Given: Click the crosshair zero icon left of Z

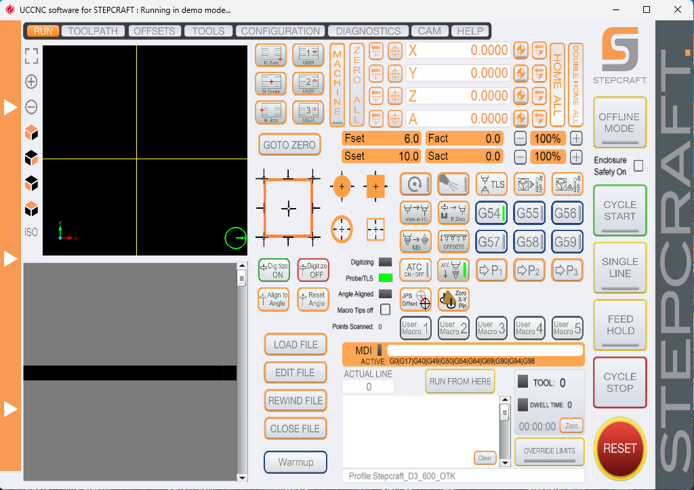Looking at the screenshot, I should click(x=395, y=96).
